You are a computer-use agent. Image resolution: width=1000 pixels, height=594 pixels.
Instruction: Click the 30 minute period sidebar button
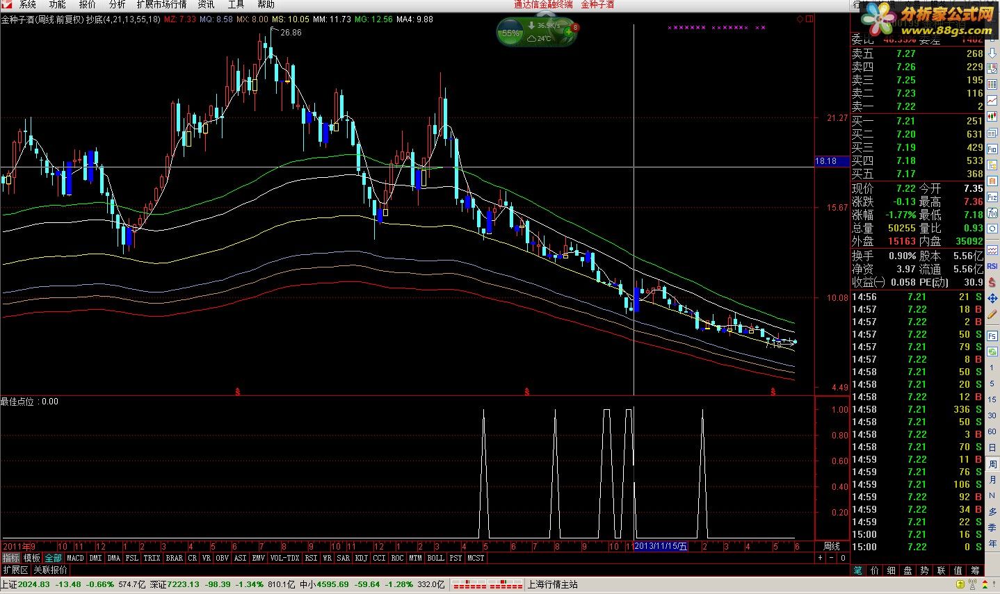[992, 415]
